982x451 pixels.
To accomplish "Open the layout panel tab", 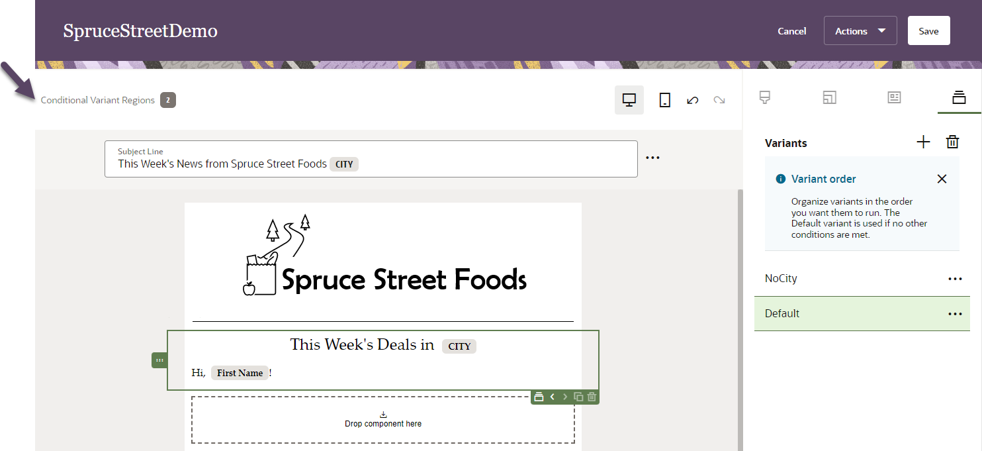I will (829, 97).
